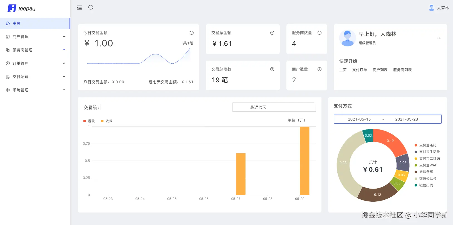The image size is (453, 225).
Task: Click the 05-29 orange bar
Action: [x=305, y=161]
